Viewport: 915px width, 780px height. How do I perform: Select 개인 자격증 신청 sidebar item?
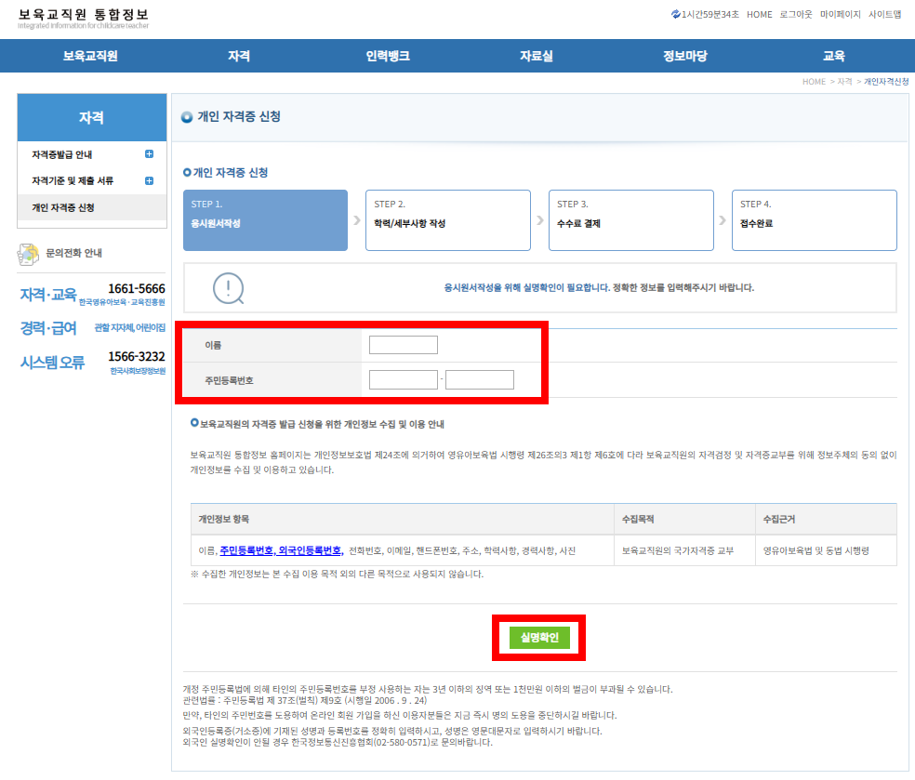(63, 207)
